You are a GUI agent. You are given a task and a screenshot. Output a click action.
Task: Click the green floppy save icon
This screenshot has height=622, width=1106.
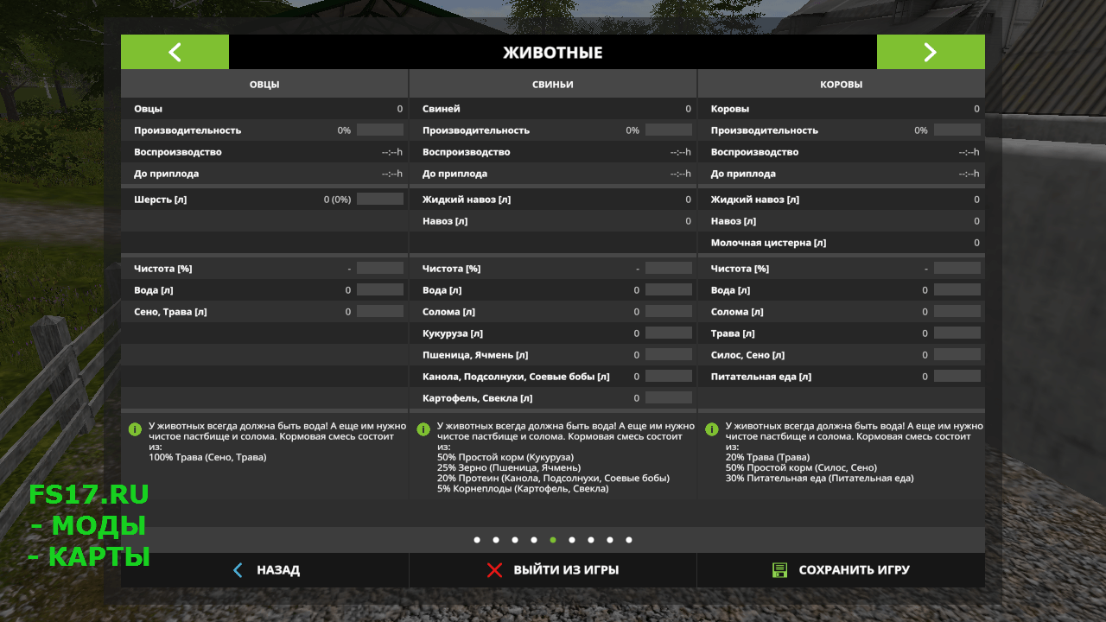pos(779,570)
